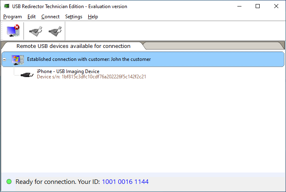Open the Help menu
Screen dimensions: 286x192
(x=93, y=17)
